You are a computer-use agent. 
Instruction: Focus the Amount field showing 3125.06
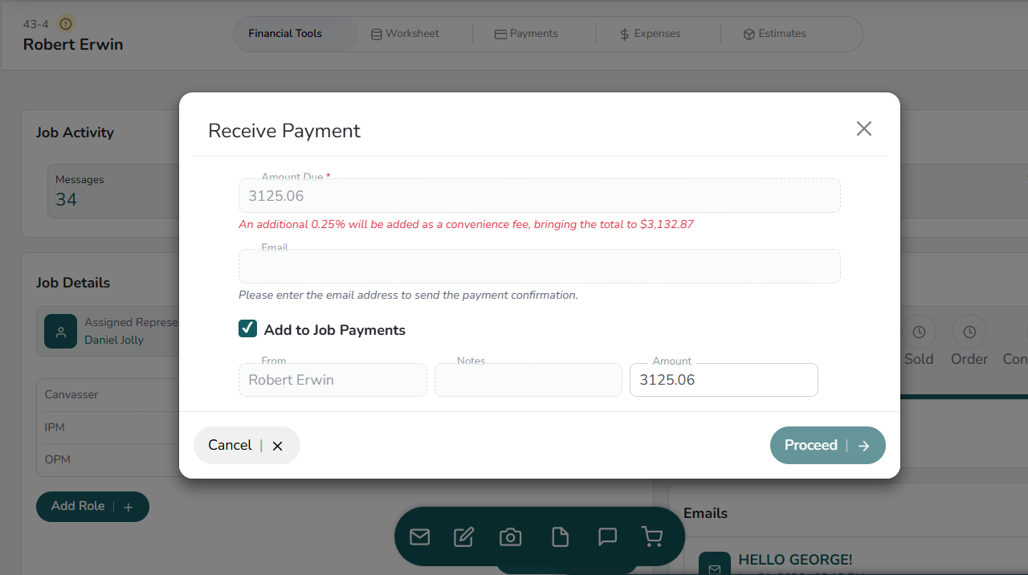pyautogui.click(x=723, y=380)
